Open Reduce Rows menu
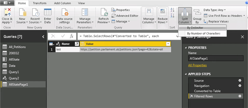Image resolution: width=248 pixels, height=108 pixels. 163,18
